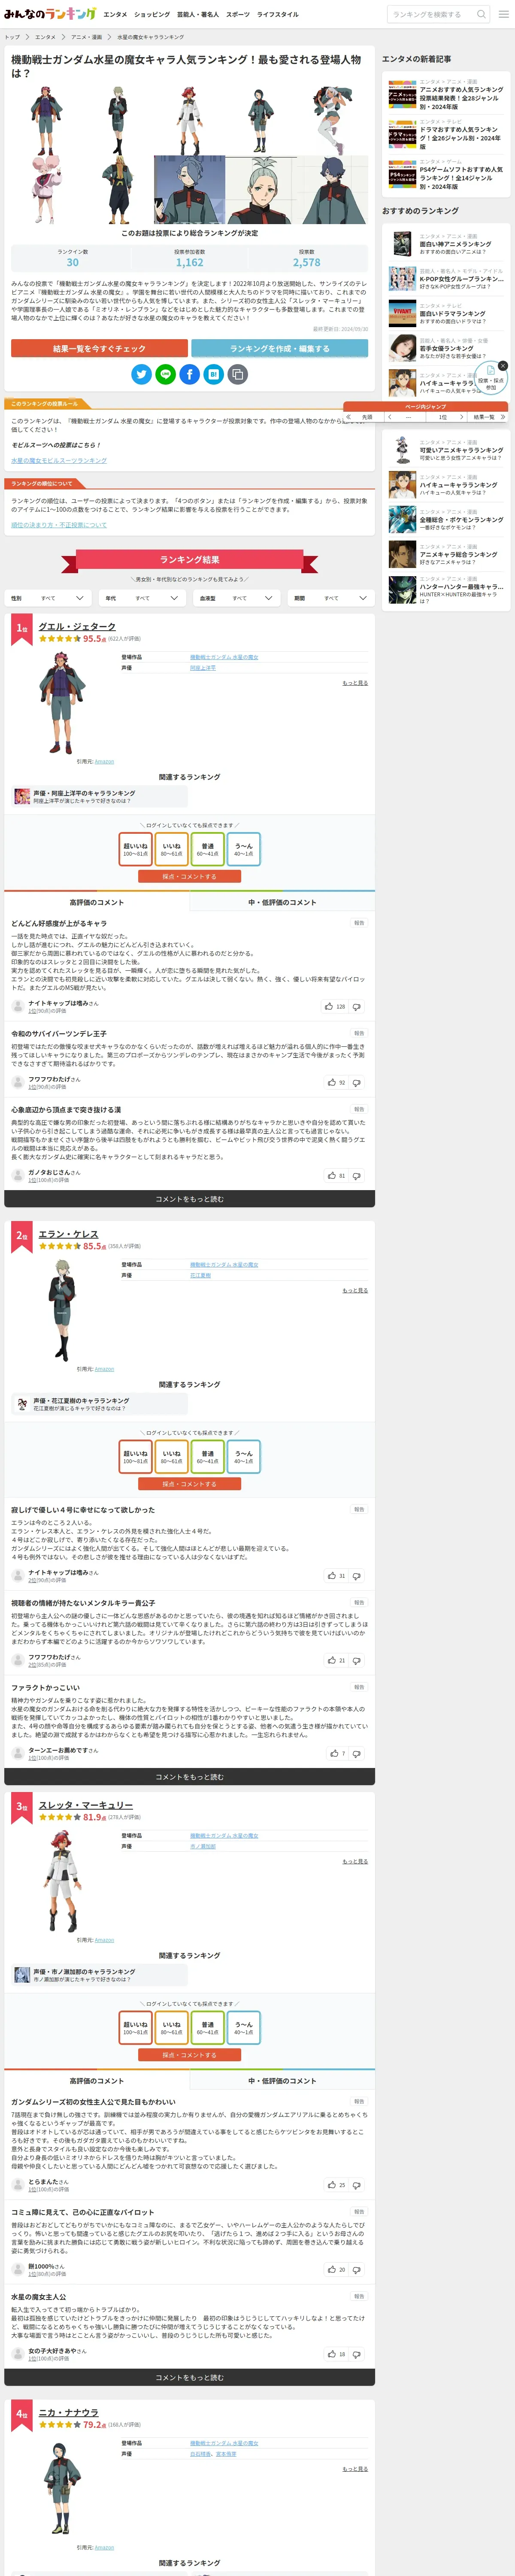Dislike the どんどん好感度が上がるキャラ comment
515x2576 pixels.
point(357,1007)
